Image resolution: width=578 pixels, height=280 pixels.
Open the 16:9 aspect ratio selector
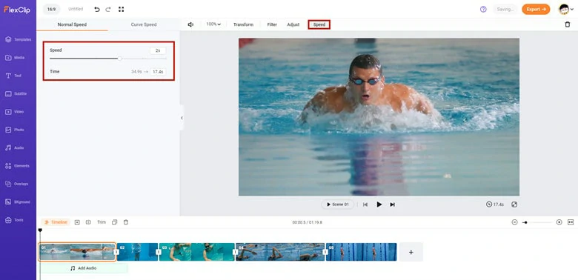[x=51, y=9]
